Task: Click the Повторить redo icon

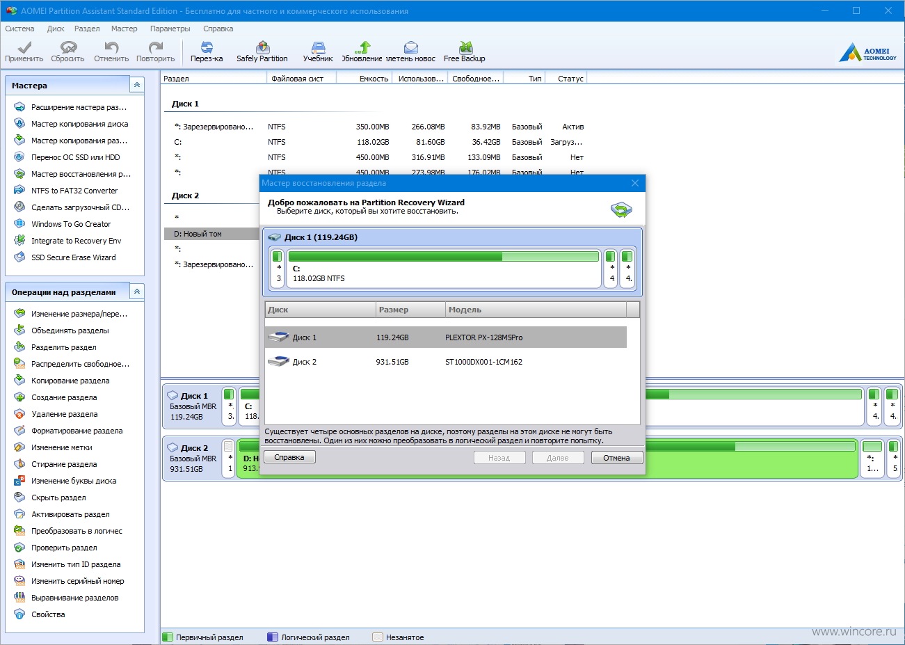Action: pos(156,47)
